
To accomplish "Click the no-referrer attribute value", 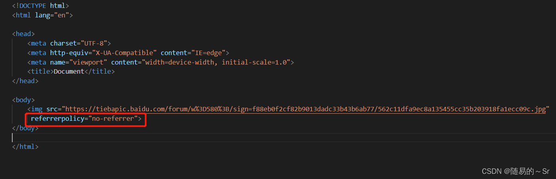I will point(113,119).
